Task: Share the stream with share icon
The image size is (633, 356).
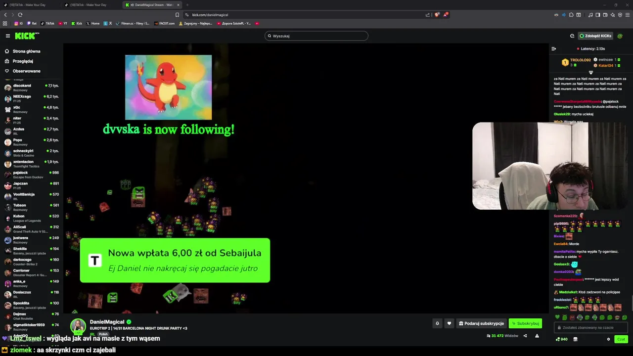Action: pyautogui.click(x=525, y=336)
